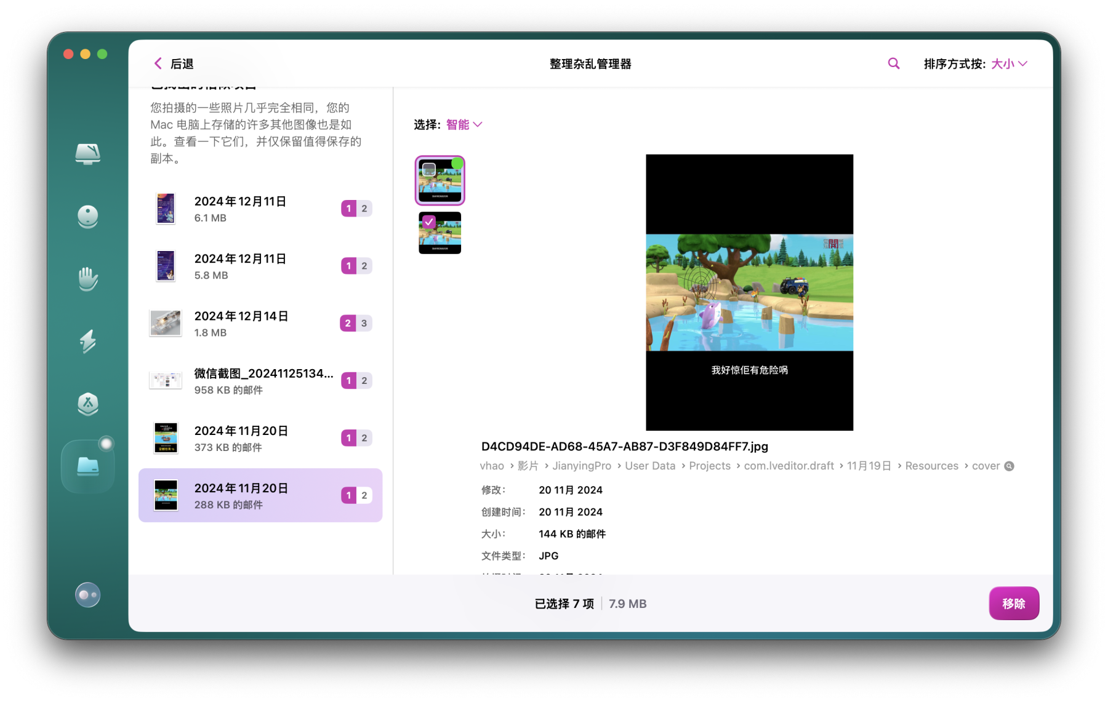
Task: Reveal file in Finder via path icon
Action: pos(1009,466)
